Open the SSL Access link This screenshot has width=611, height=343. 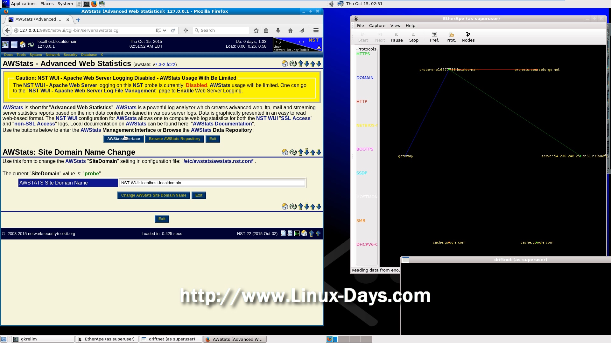(296, 118)
